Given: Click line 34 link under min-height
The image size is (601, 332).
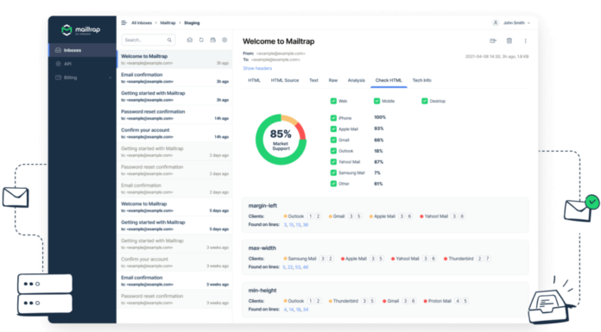Looking at the screenshot, I should pyautogui.click(x=306, y=310).
